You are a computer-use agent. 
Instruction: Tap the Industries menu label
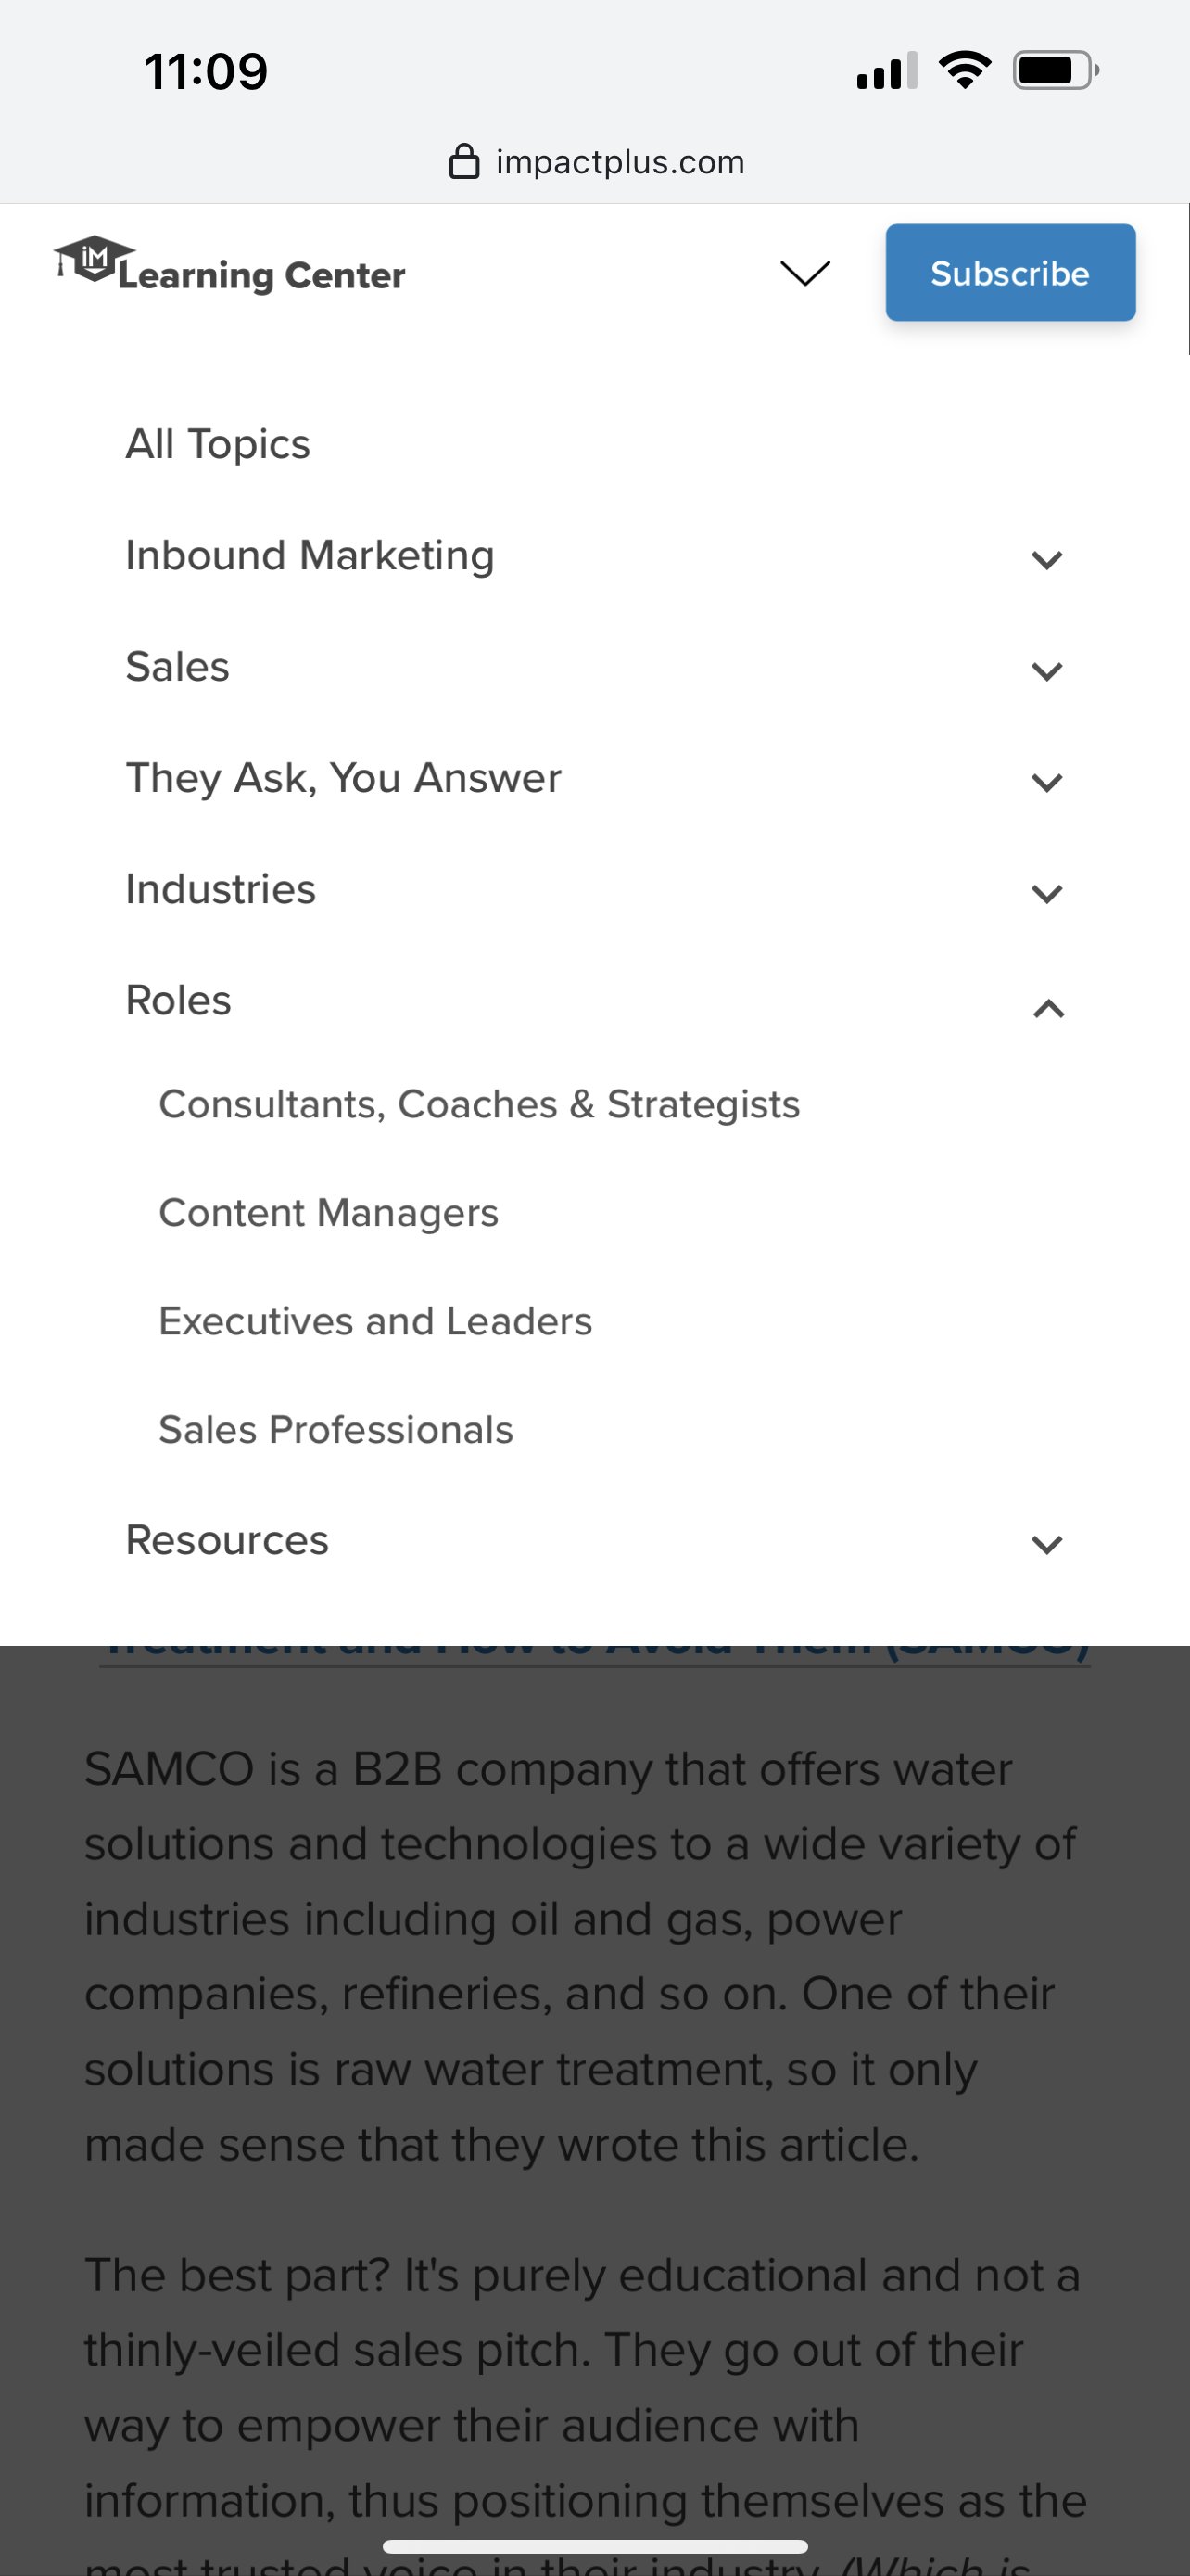pos(221,889)
